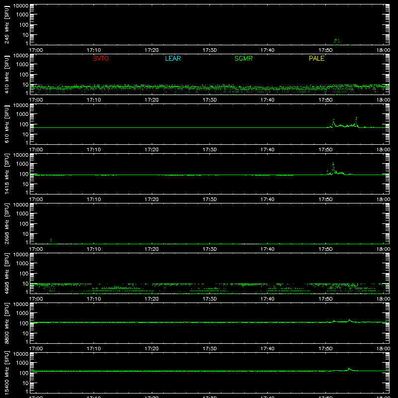Screen dimensions: 398x398
Task: Click 17:40 label below the 2695 MHz panel
Action: (267, 249)
